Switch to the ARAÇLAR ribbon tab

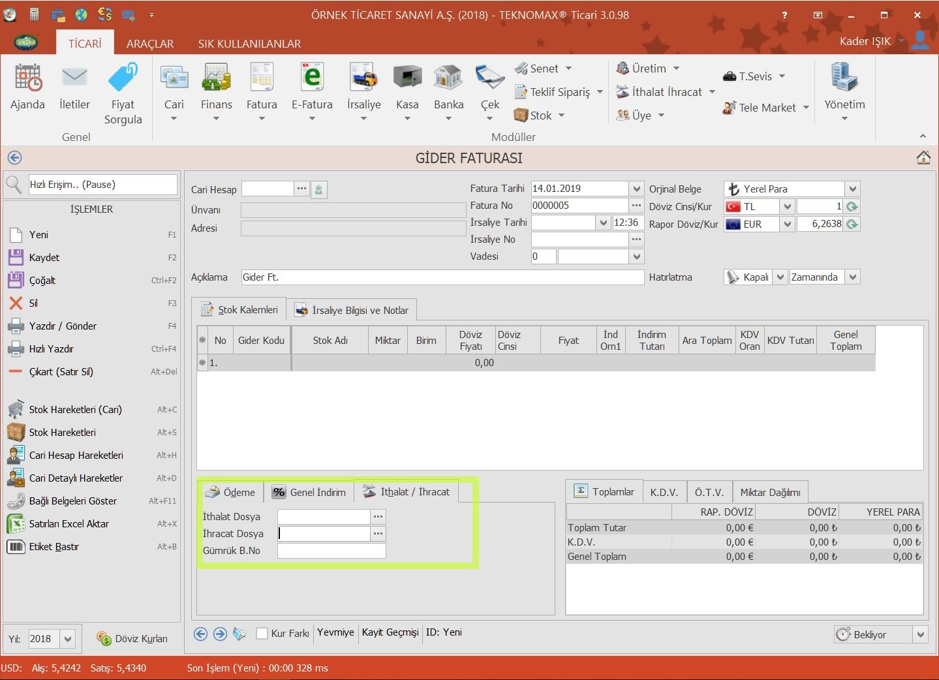click(x=150, y=44)
